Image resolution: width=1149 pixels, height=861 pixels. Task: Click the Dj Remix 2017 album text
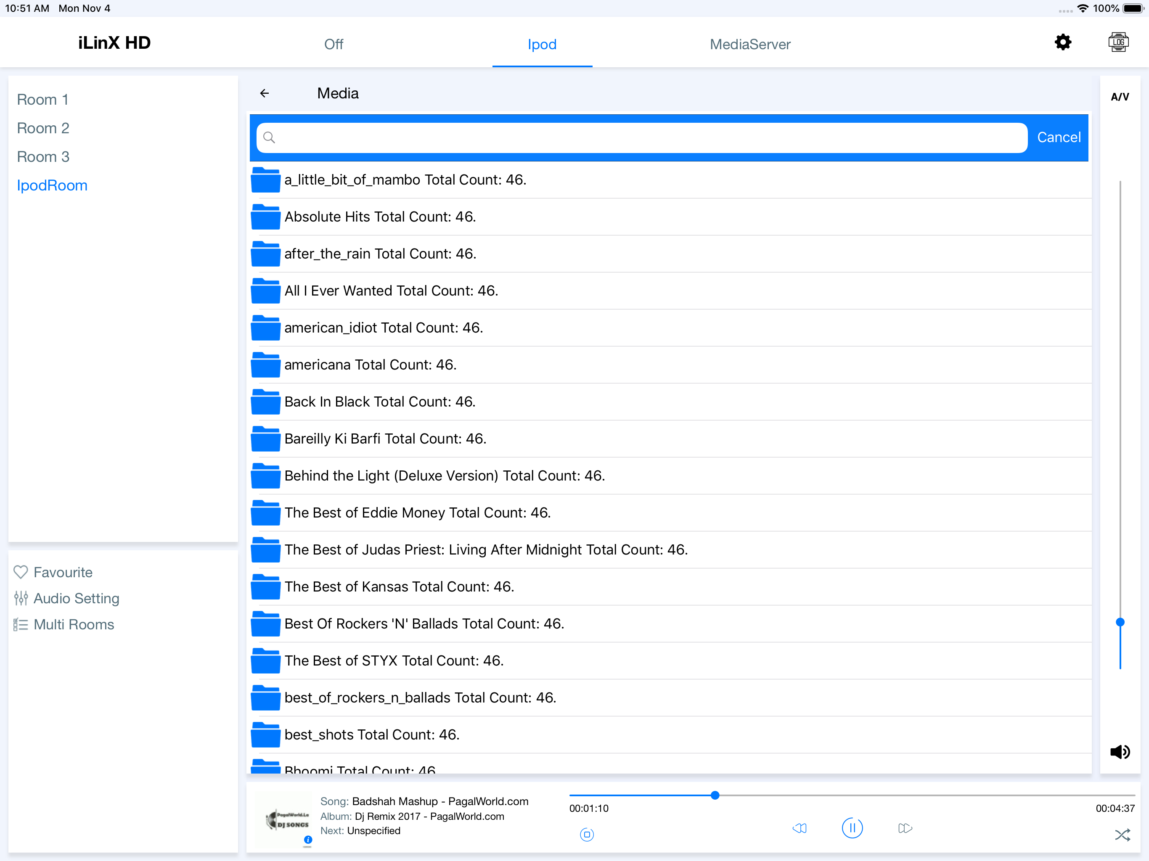point(429,816)
